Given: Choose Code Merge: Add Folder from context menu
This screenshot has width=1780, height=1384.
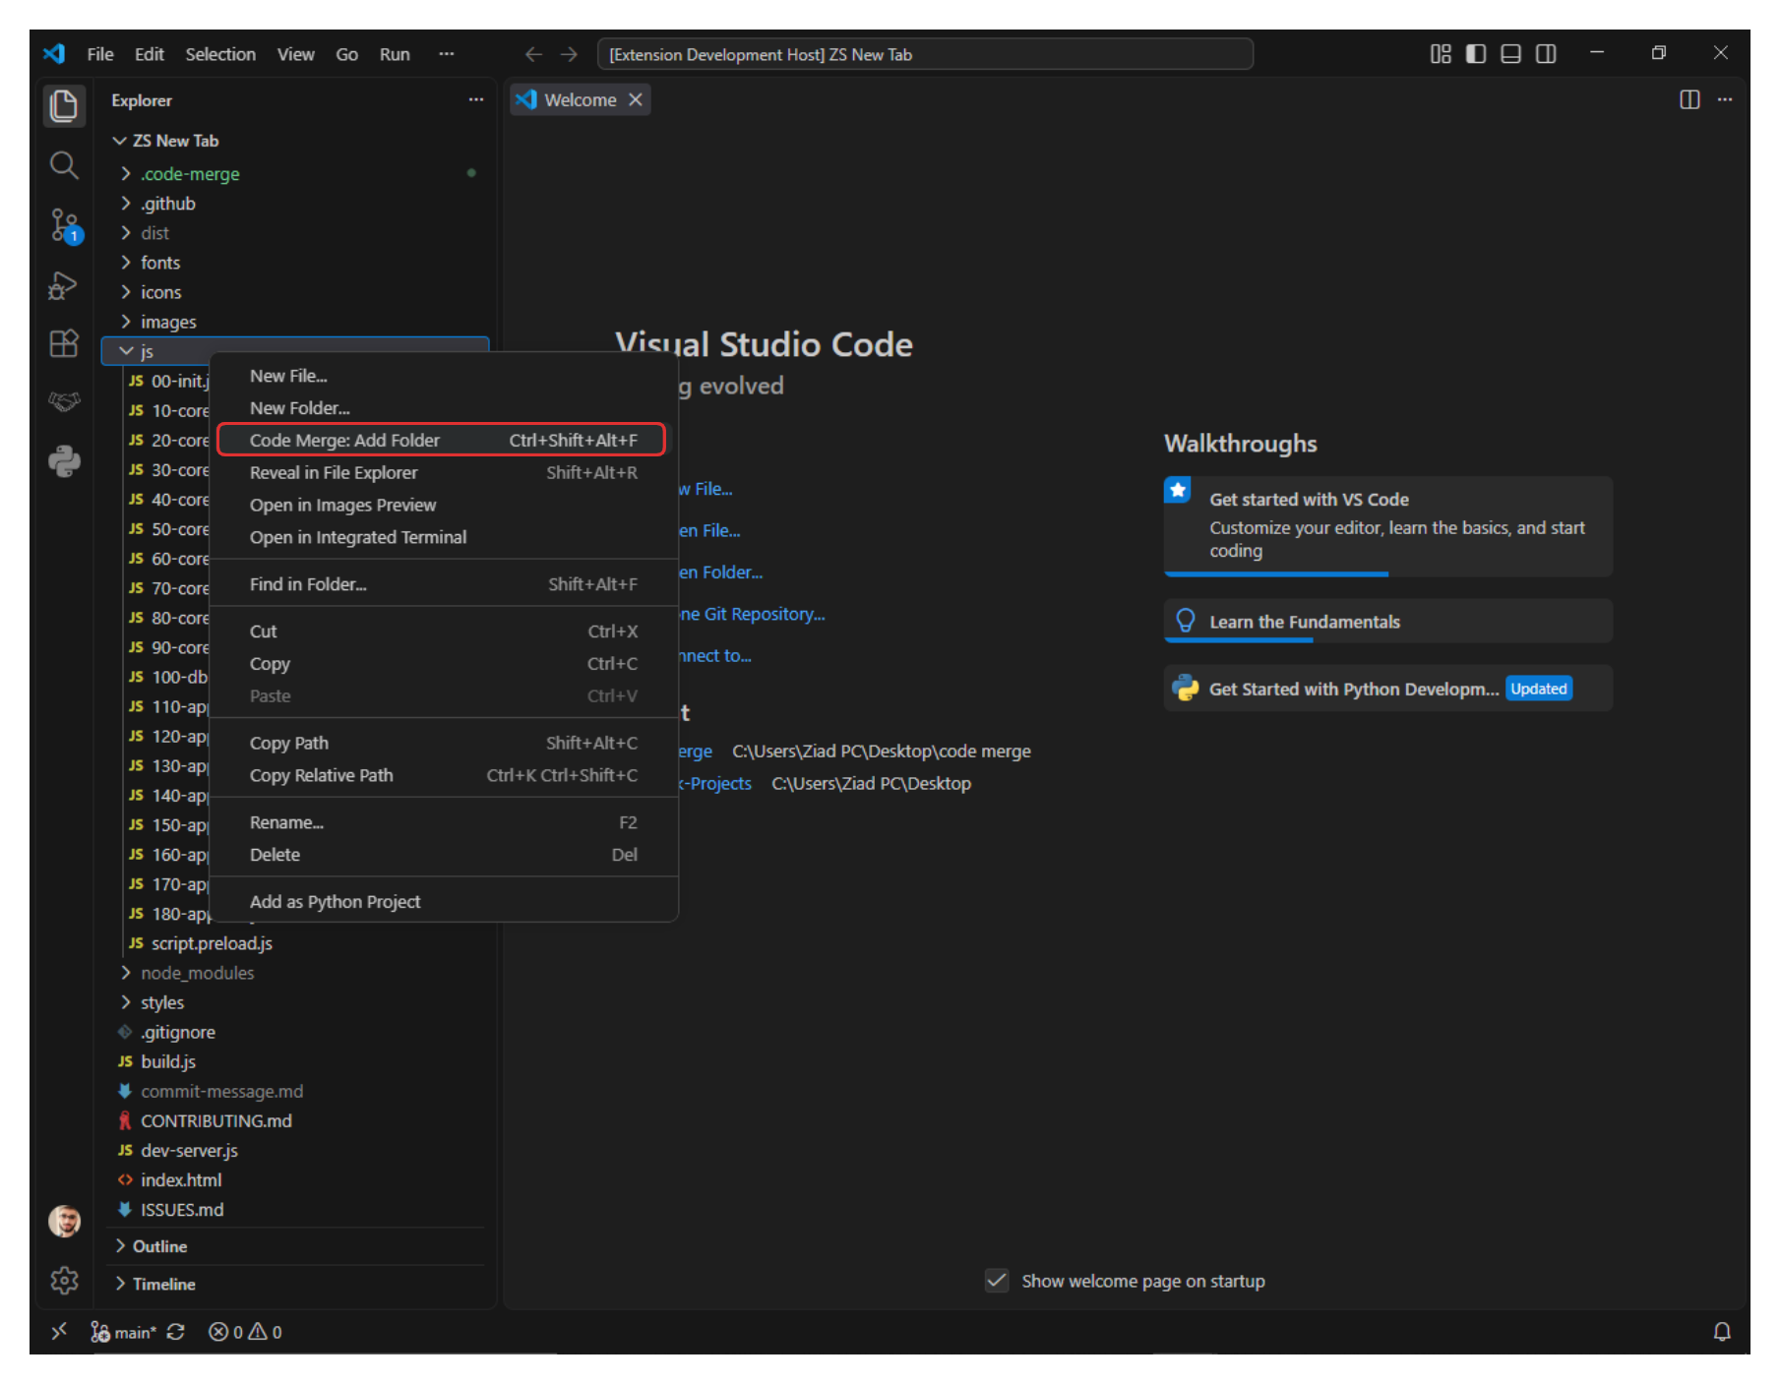Looking at the screenshot, I should point(442,440).
